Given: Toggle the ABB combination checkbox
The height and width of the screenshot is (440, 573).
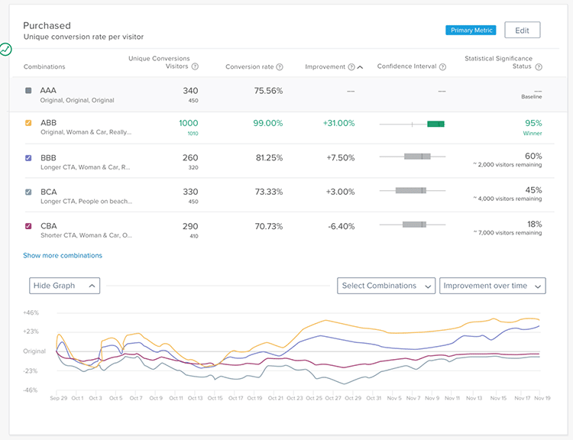Looking at the screenshot, I should [x=28, y=122].
